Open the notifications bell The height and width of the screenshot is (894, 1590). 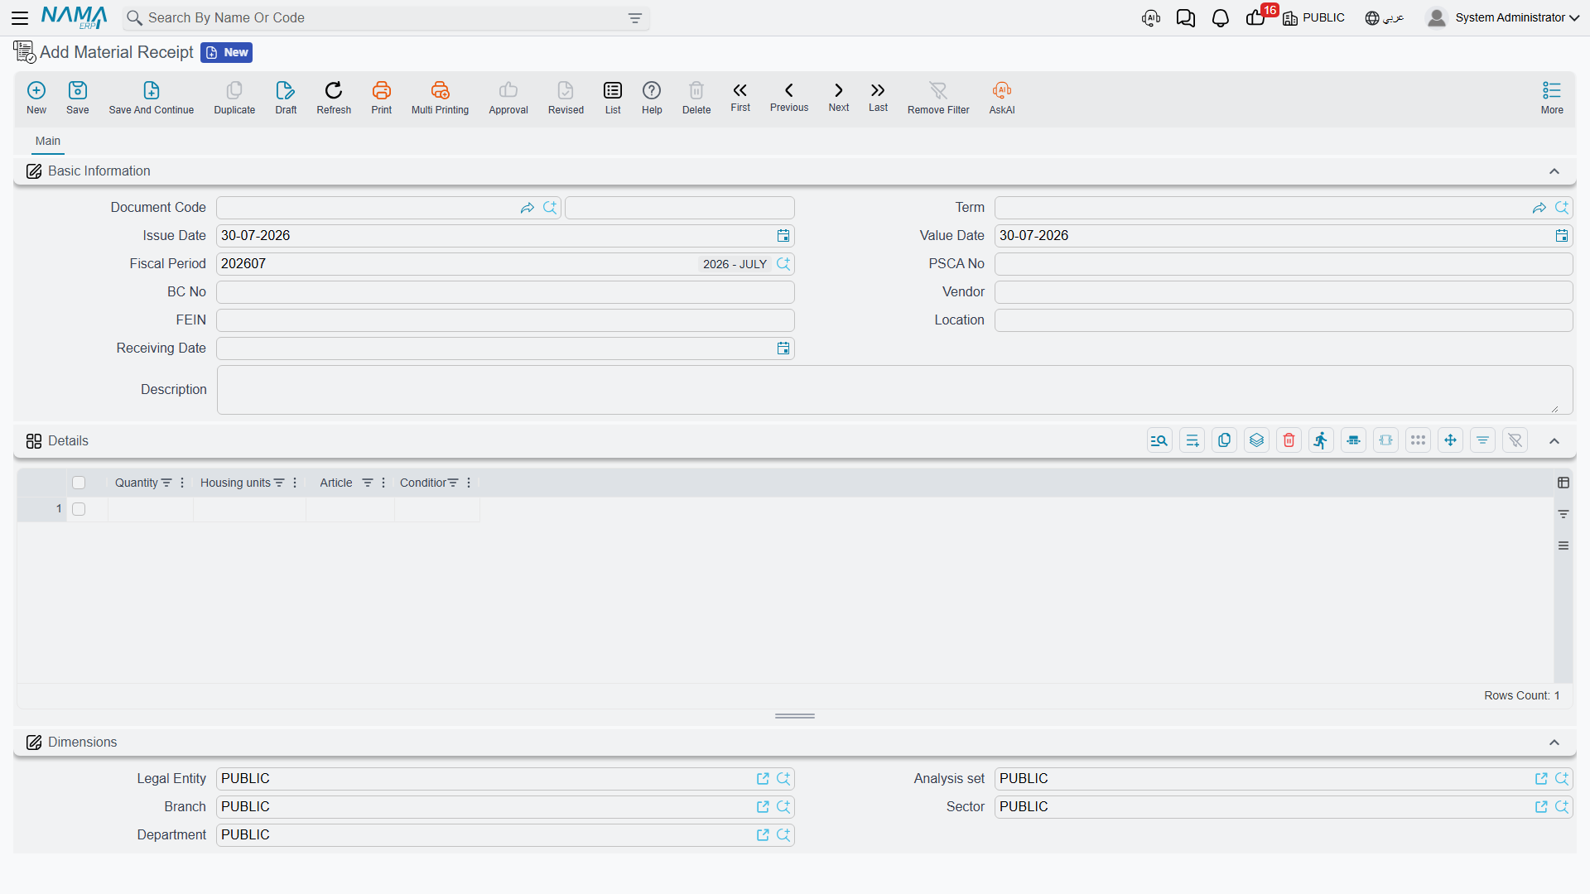coord(1220,18)
